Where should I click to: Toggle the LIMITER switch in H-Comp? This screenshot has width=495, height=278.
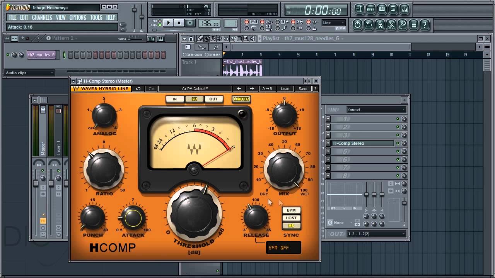[x=241, y=99]
